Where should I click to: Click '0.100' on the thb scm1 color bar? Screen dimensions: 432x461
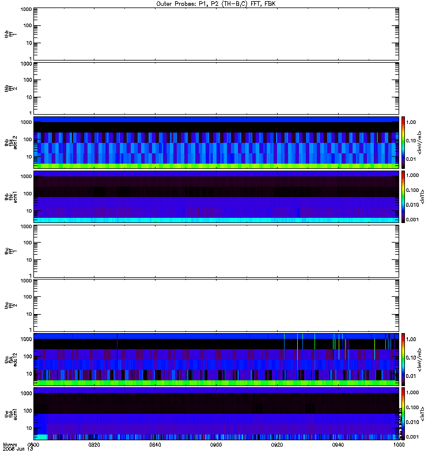pos(412,190)
